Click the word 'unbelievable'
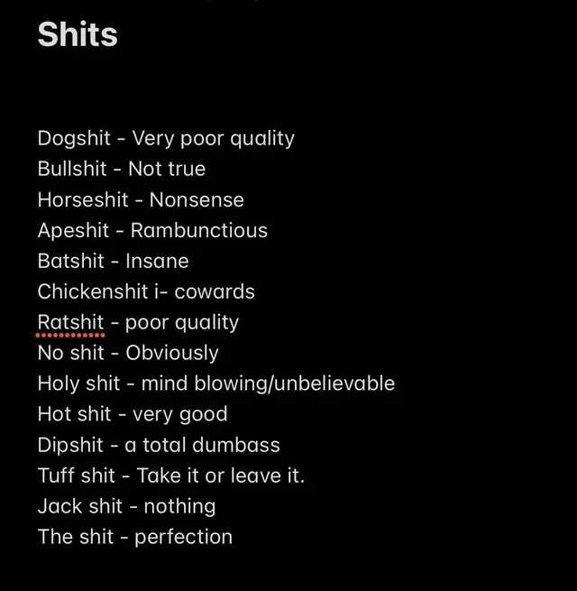577x591 pixels. (x=334, y=383)
